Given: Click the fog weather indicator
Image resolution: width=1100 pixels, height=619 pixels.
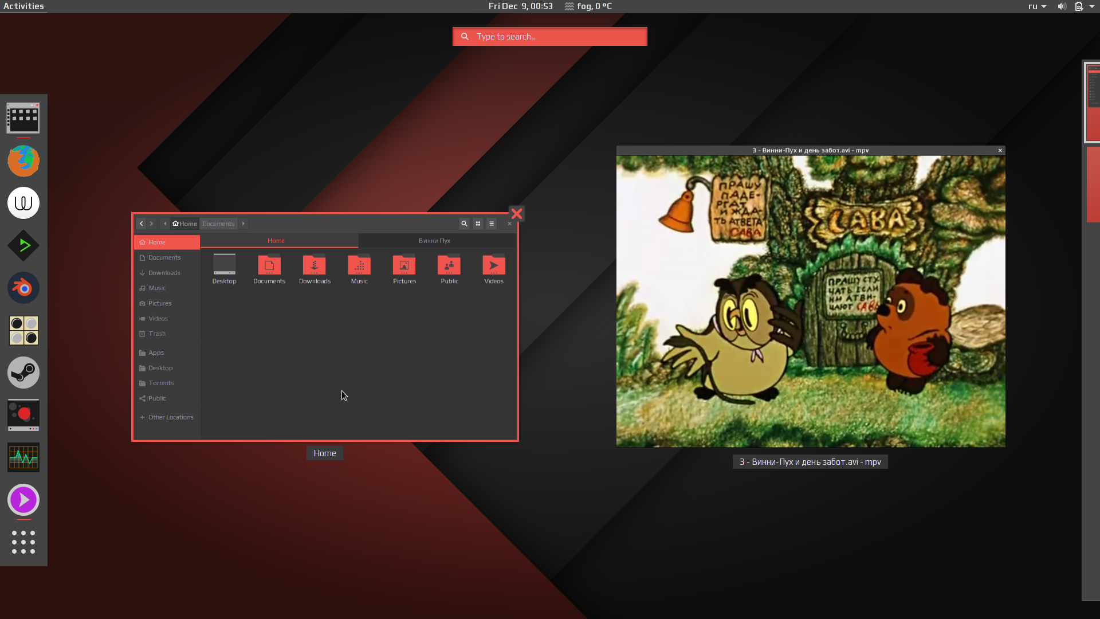Looking at the screenshot, I should coord(588,6).
